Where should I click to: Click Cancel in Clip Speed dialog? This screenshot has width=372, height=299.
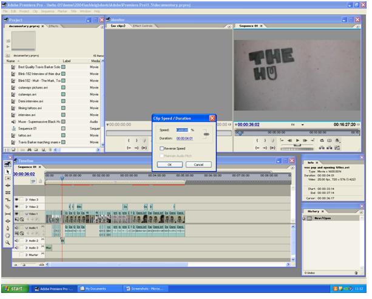click(x=198, y=164)
